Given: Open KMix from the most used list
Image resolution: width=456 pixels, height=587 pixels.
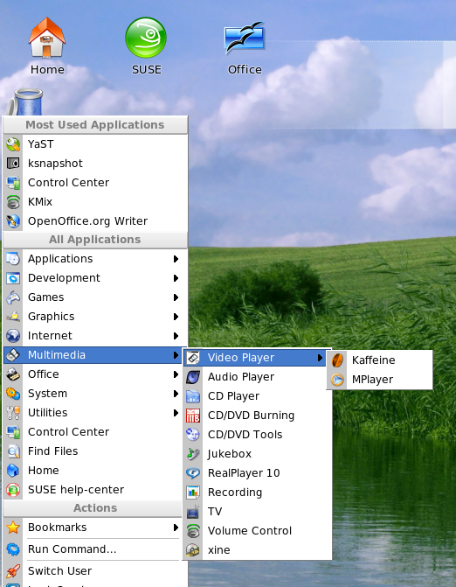Looking at the screenshot, I should tap(95, 202).
